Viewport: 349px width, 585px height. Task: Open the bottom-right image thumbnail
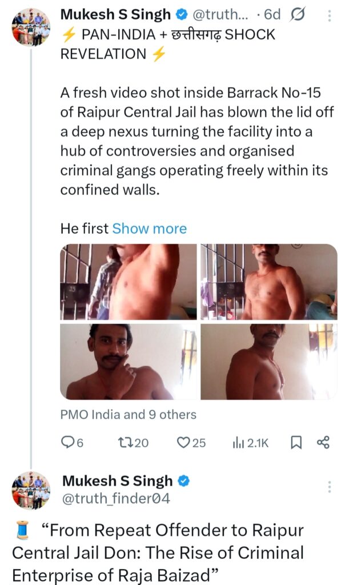pos(268,362)
